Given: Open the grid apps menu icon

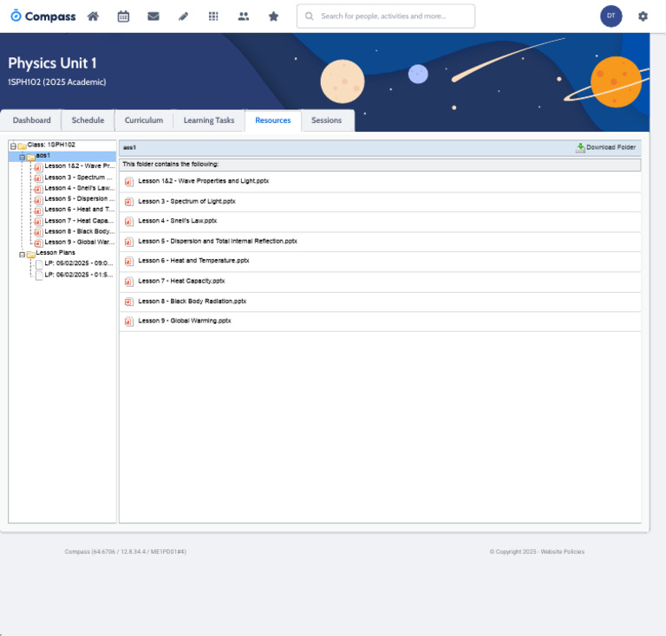Looking at the screenshot, I should tap(213, 16).
